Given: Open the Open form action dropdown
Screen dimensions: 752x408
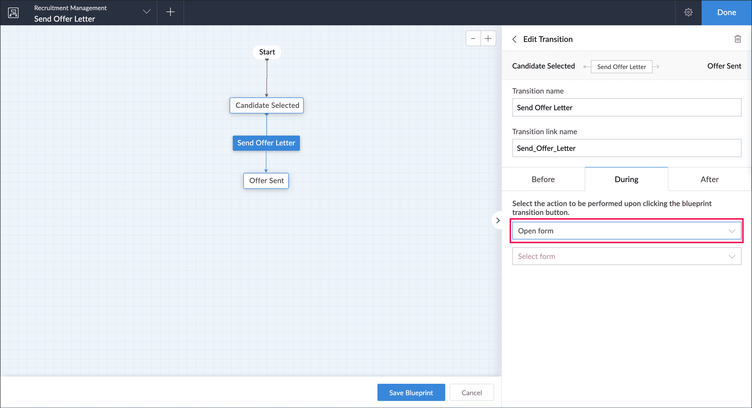Looking at the screenshot, I should (626, 231).
